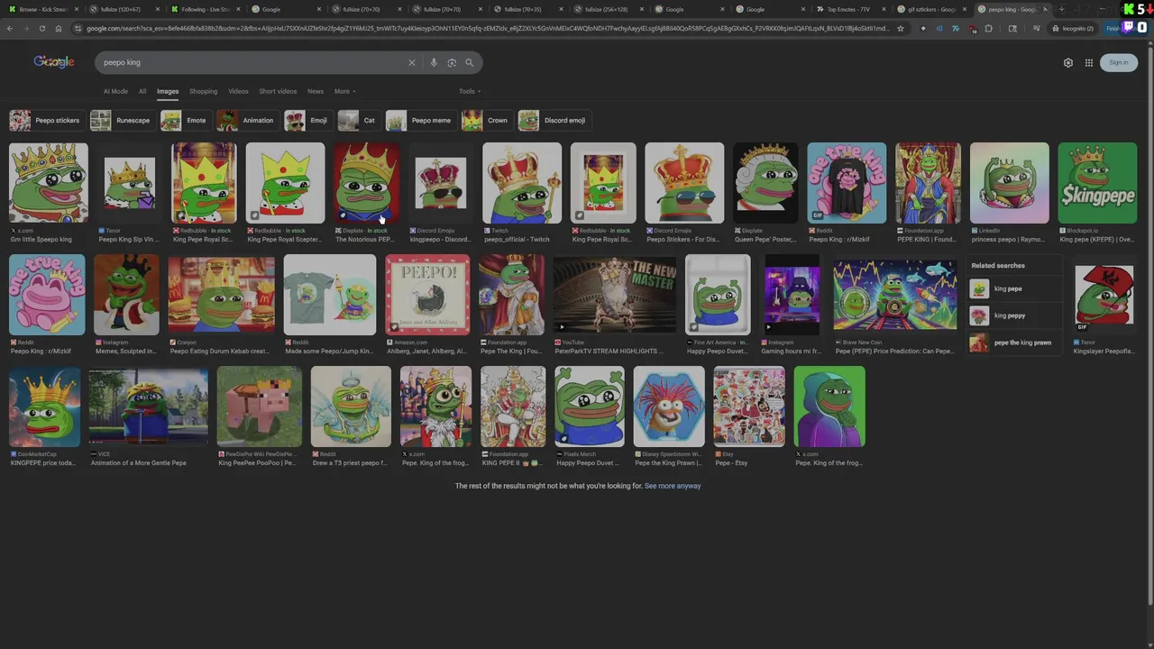The width and height of the screenshot is (1154, 649).
Task: View site information icon in address bar
Action: [78, 28]
